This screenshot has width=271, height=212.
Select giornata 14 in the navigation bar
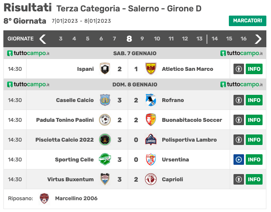(x=215, y=38)
